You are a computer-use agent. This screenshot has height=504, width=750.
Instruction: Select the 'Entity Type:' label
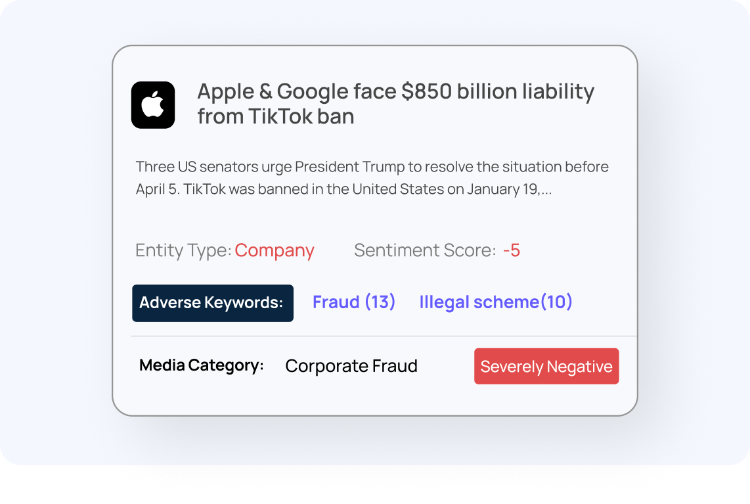tap(184, 250)
